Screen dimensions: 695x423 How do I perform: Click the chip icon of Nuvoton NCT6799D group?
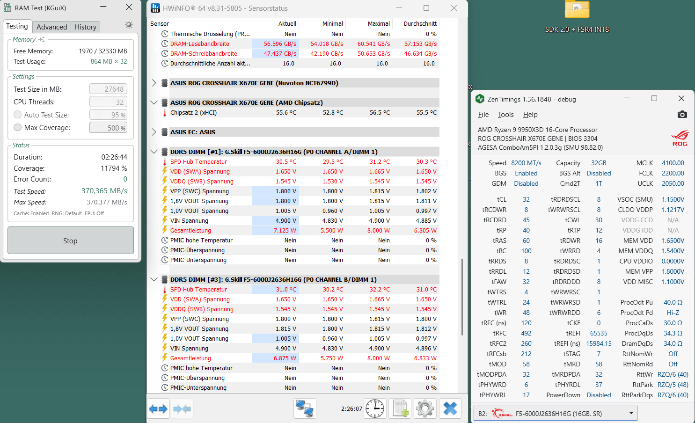click(164, 83)
